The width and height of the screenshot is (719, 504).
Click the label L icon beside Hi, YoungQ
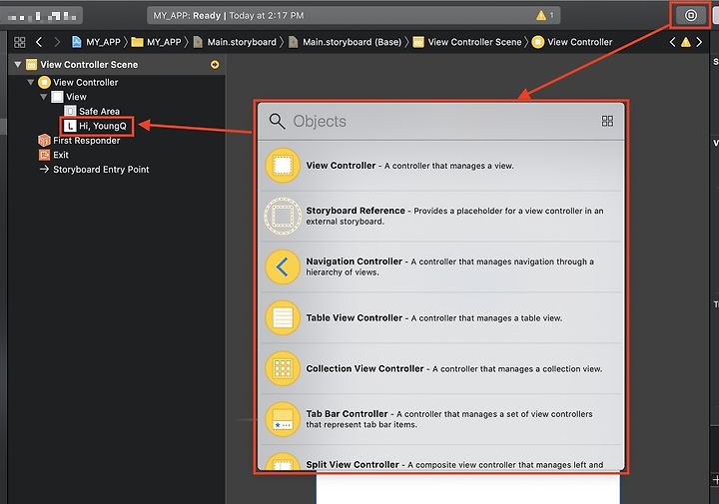click(70, 126)
